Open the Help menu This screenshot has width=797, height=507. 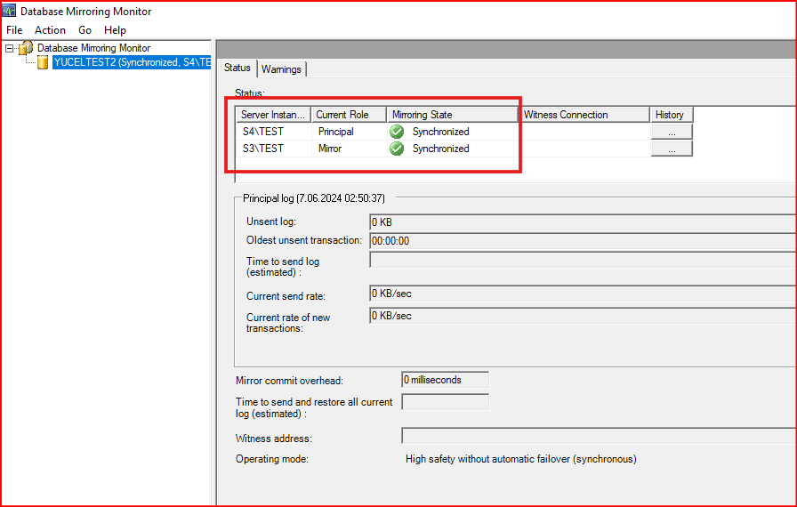pos(115,30)
